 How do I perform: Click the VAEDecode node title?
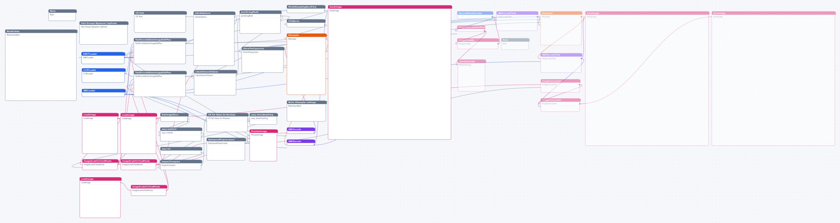pos(301,141)
